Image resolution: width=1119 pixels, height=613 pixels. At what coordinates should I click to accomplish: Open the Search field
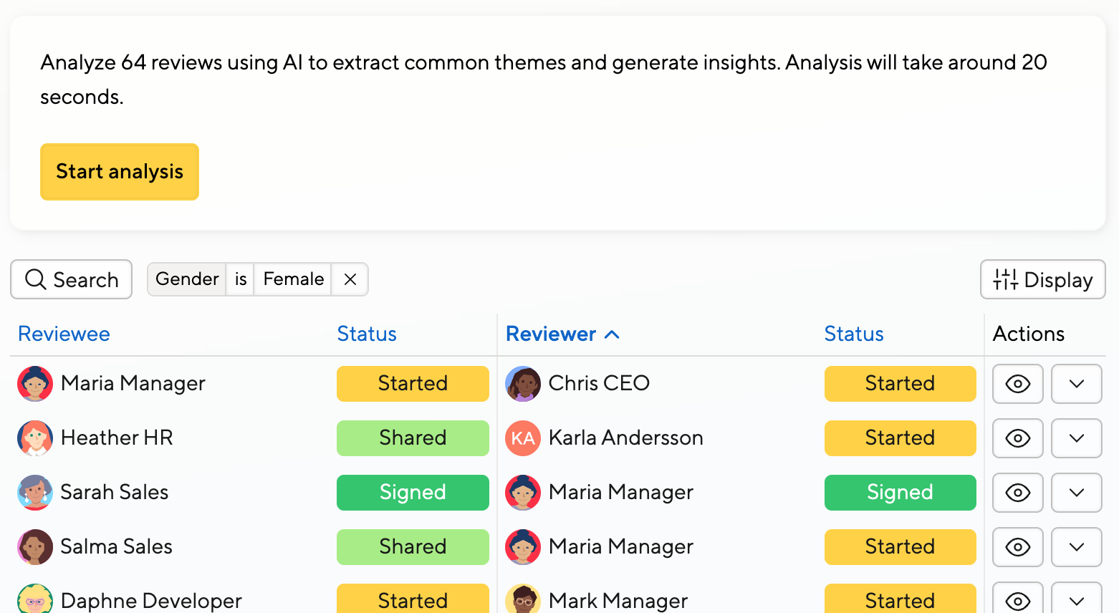pyautogui.click(x=72, y=279)
